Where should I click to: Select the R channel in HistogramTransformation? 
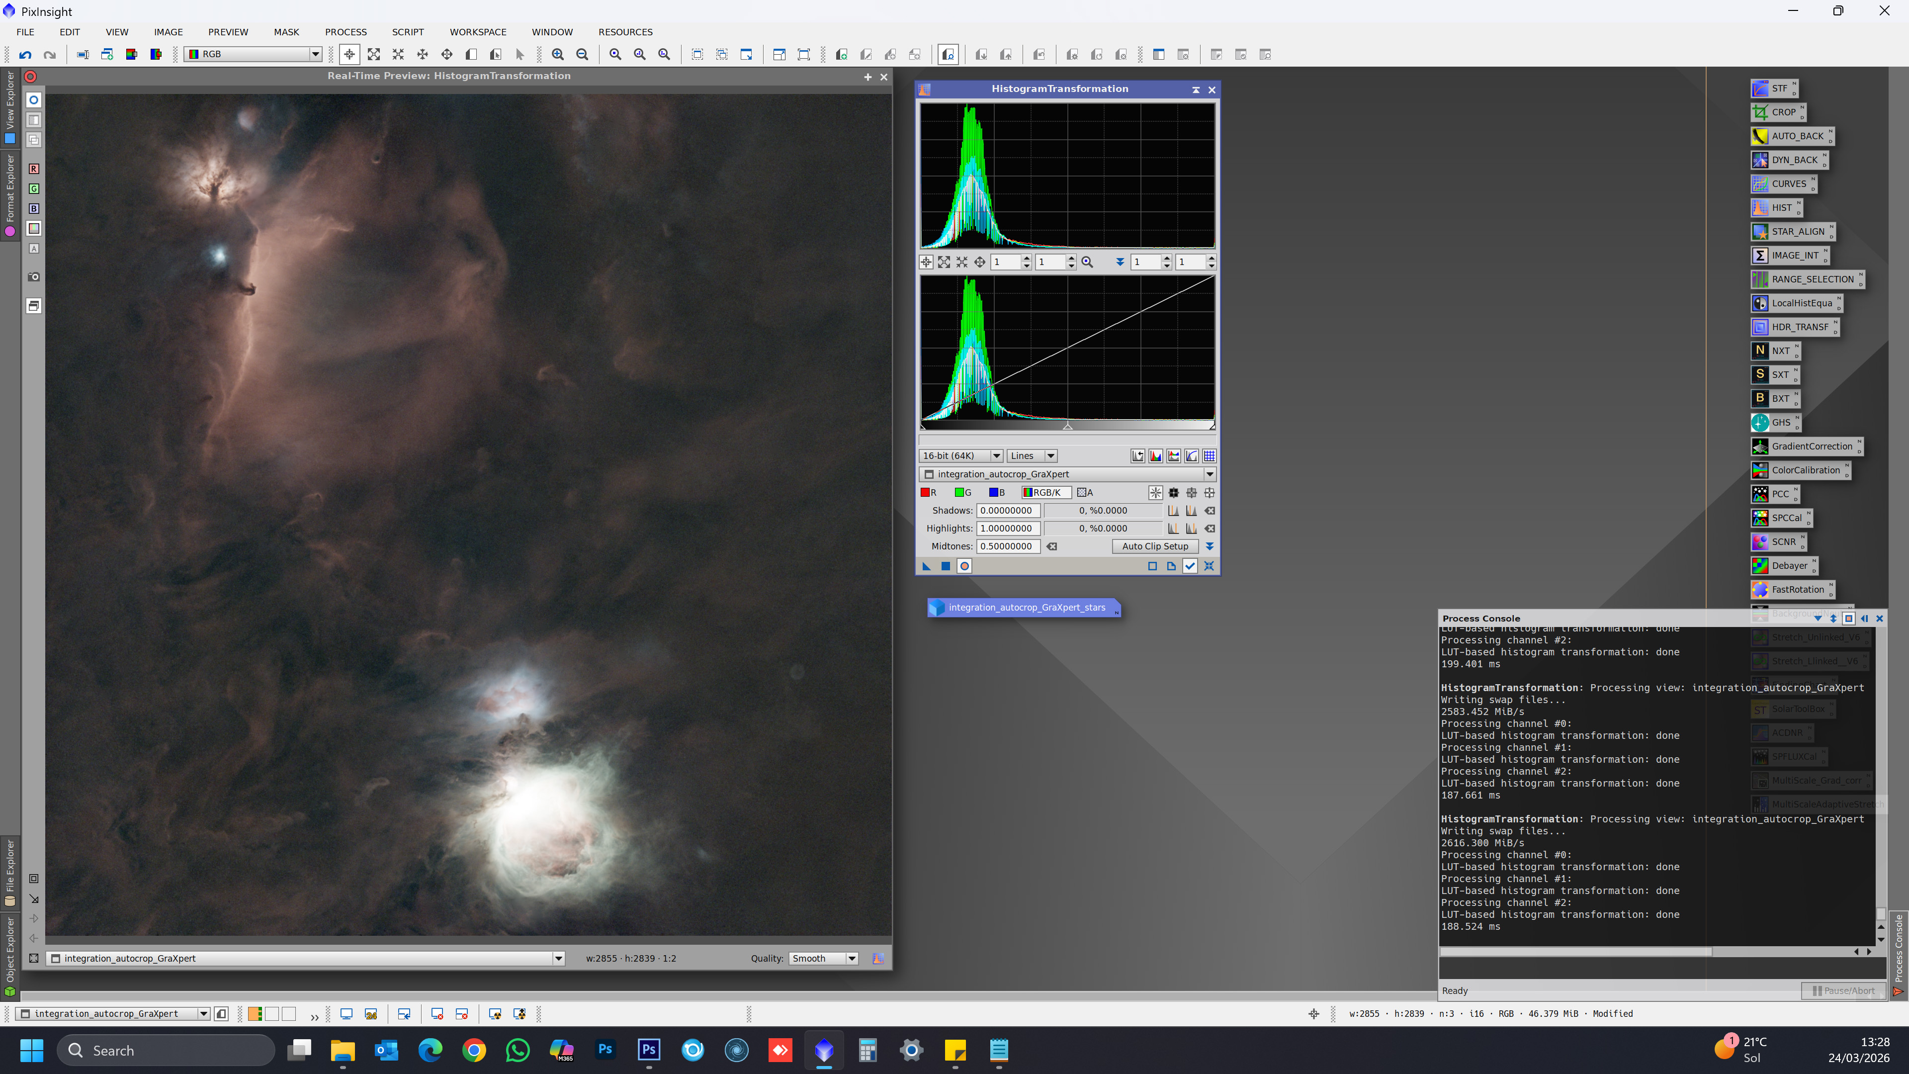pyautogui.click(x=929, y=492)
